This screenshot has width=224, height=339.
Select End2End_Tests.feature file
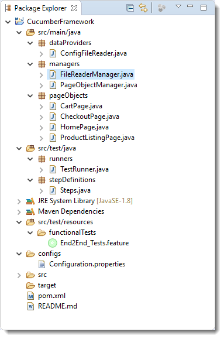click(94, 243)
